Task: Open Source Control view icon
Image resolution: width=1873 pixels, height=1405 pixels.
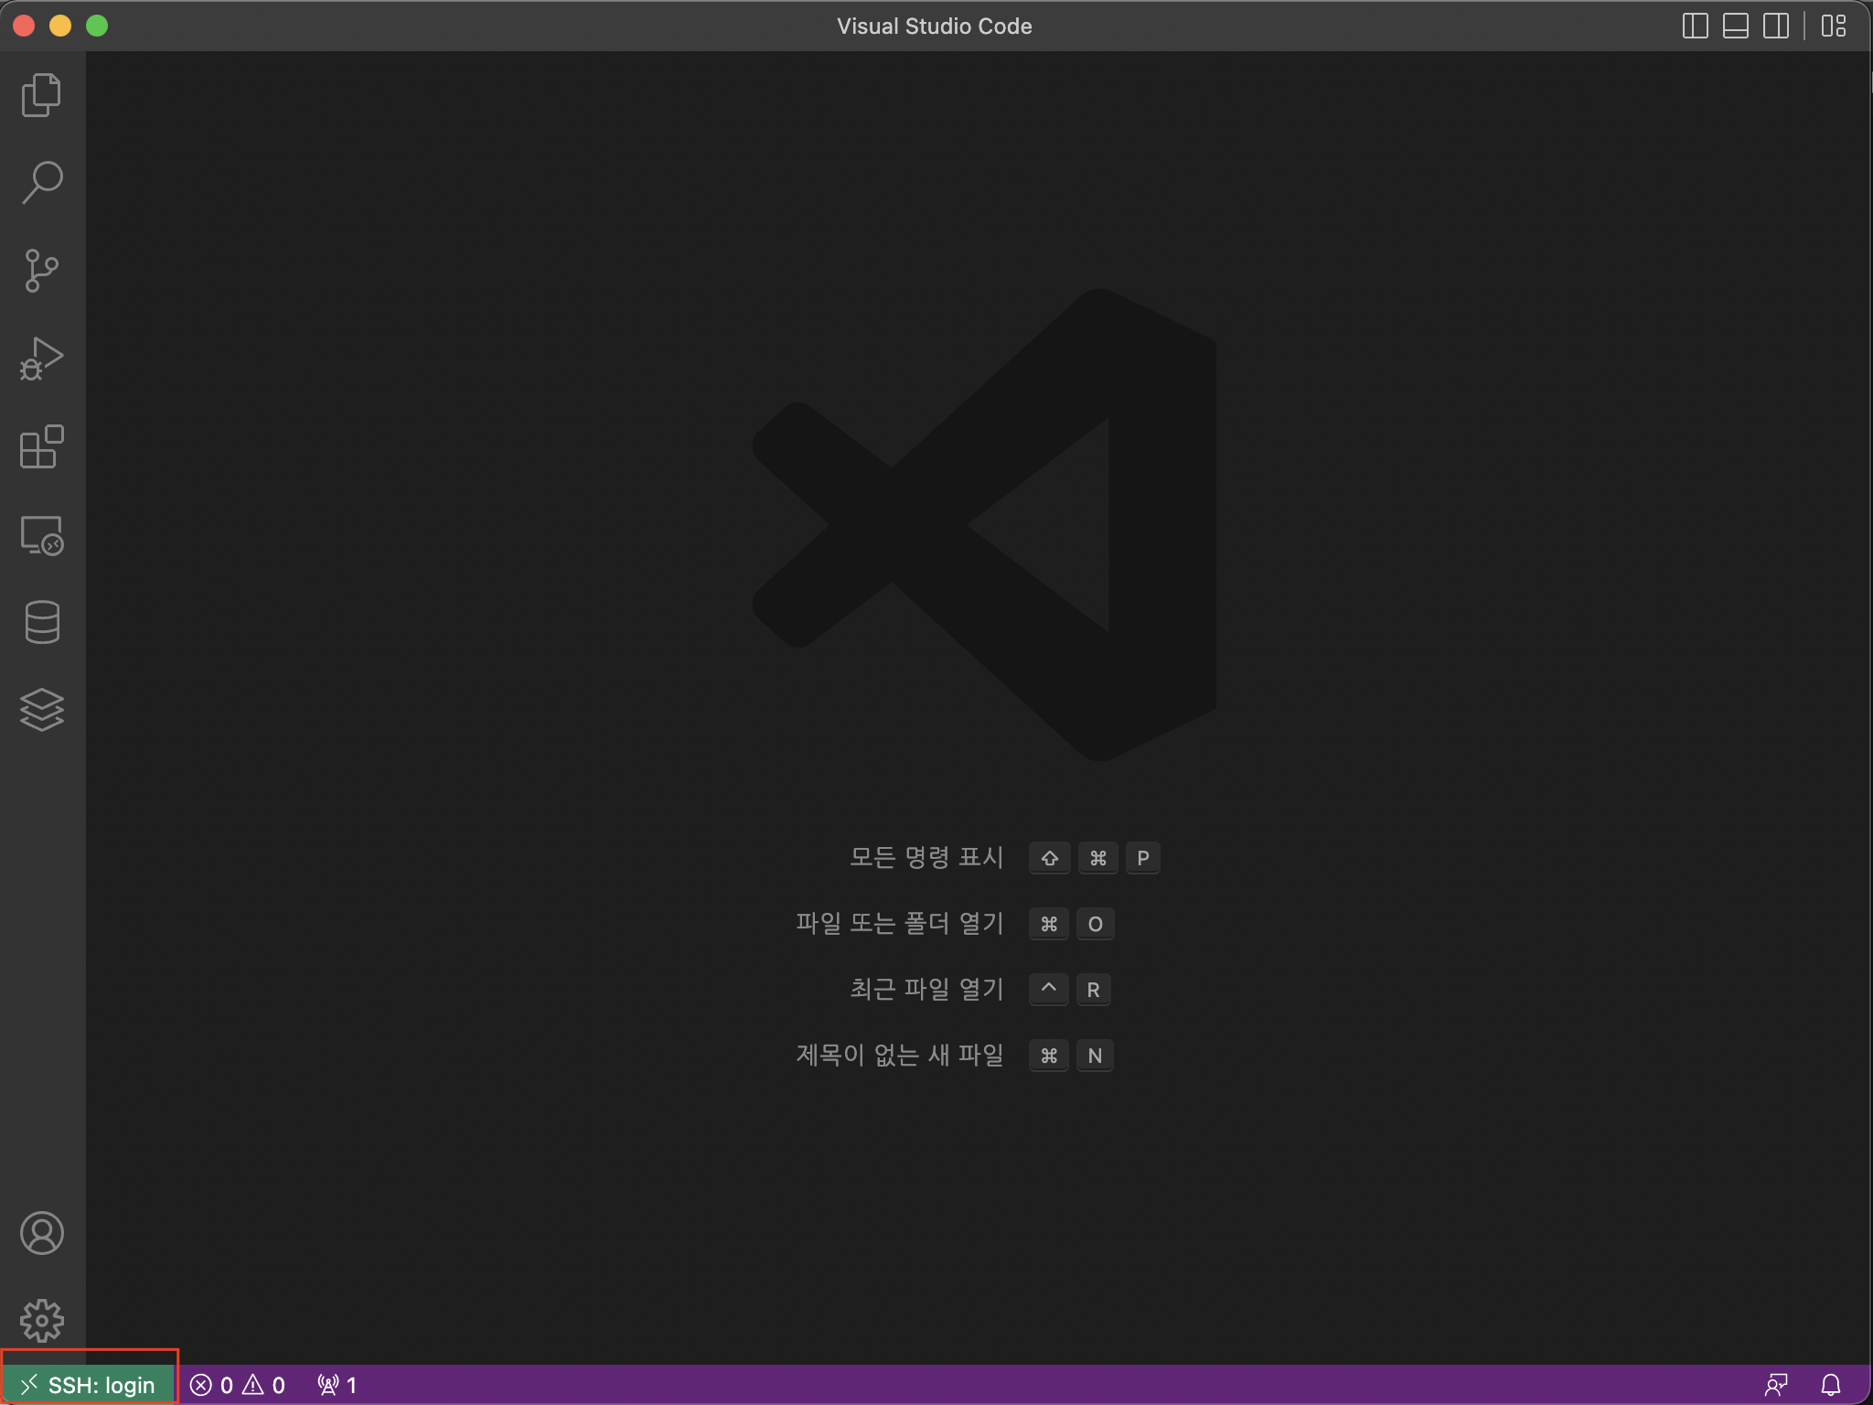Action: point(41,271)
